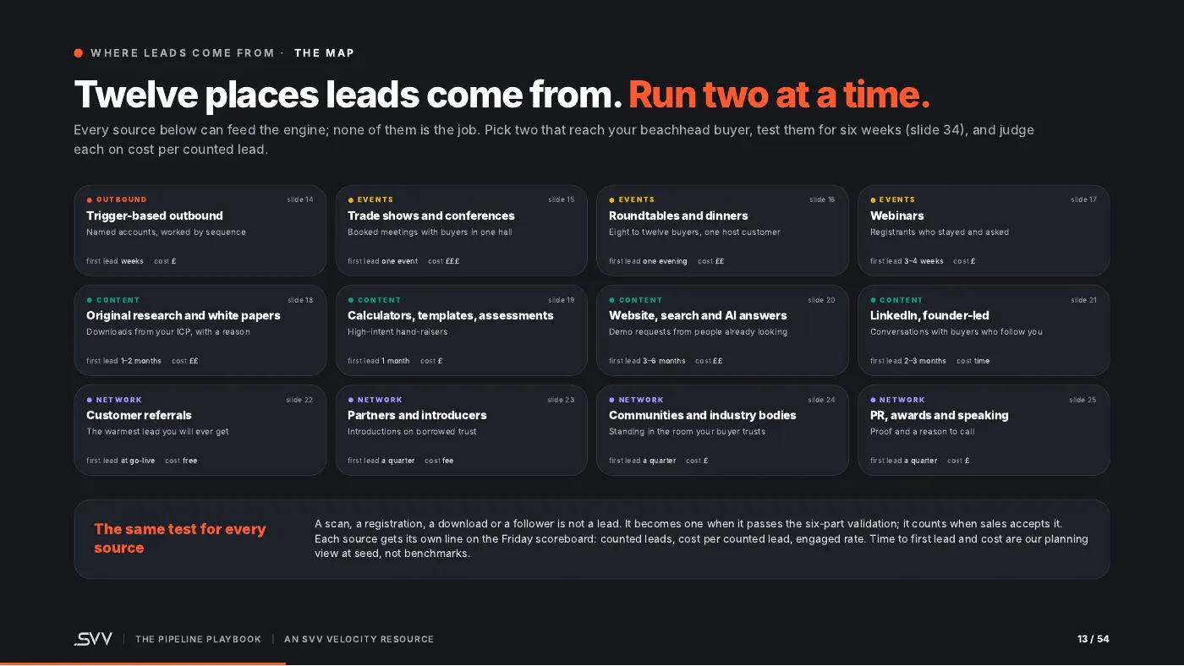
Task: Select the Communities and industry bodies title
Action: click(703, 415)
